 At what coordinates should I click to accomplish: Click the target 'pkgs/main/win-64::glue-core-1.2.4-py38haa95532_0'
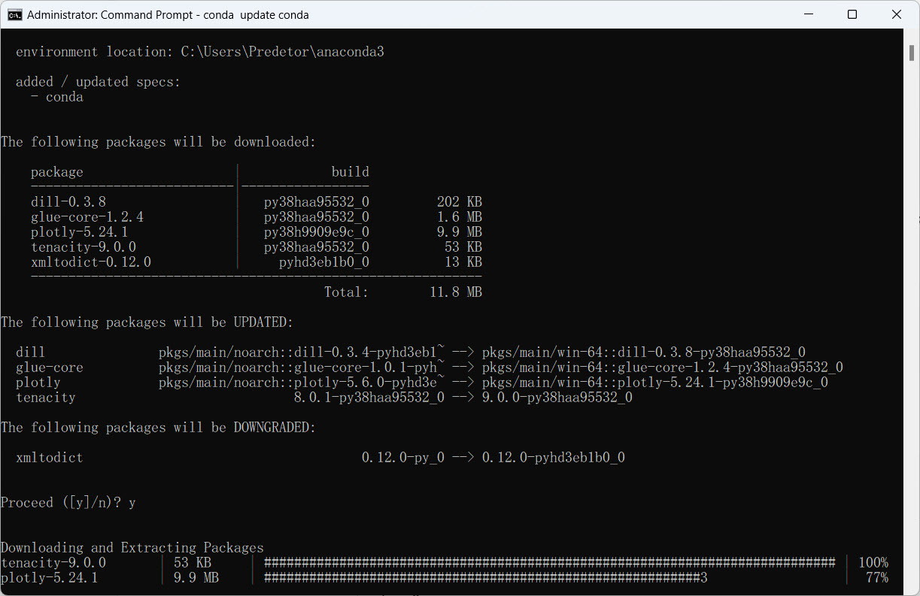pyautogui.click(x=663, y=368)
